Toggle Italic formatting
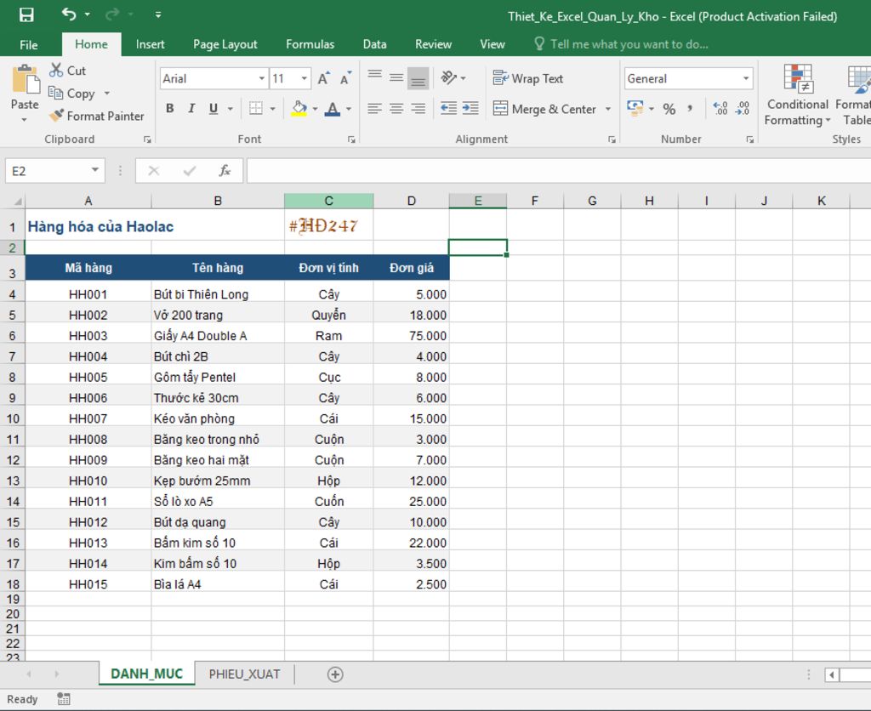 pyautogui.click(x=191, y=109)
